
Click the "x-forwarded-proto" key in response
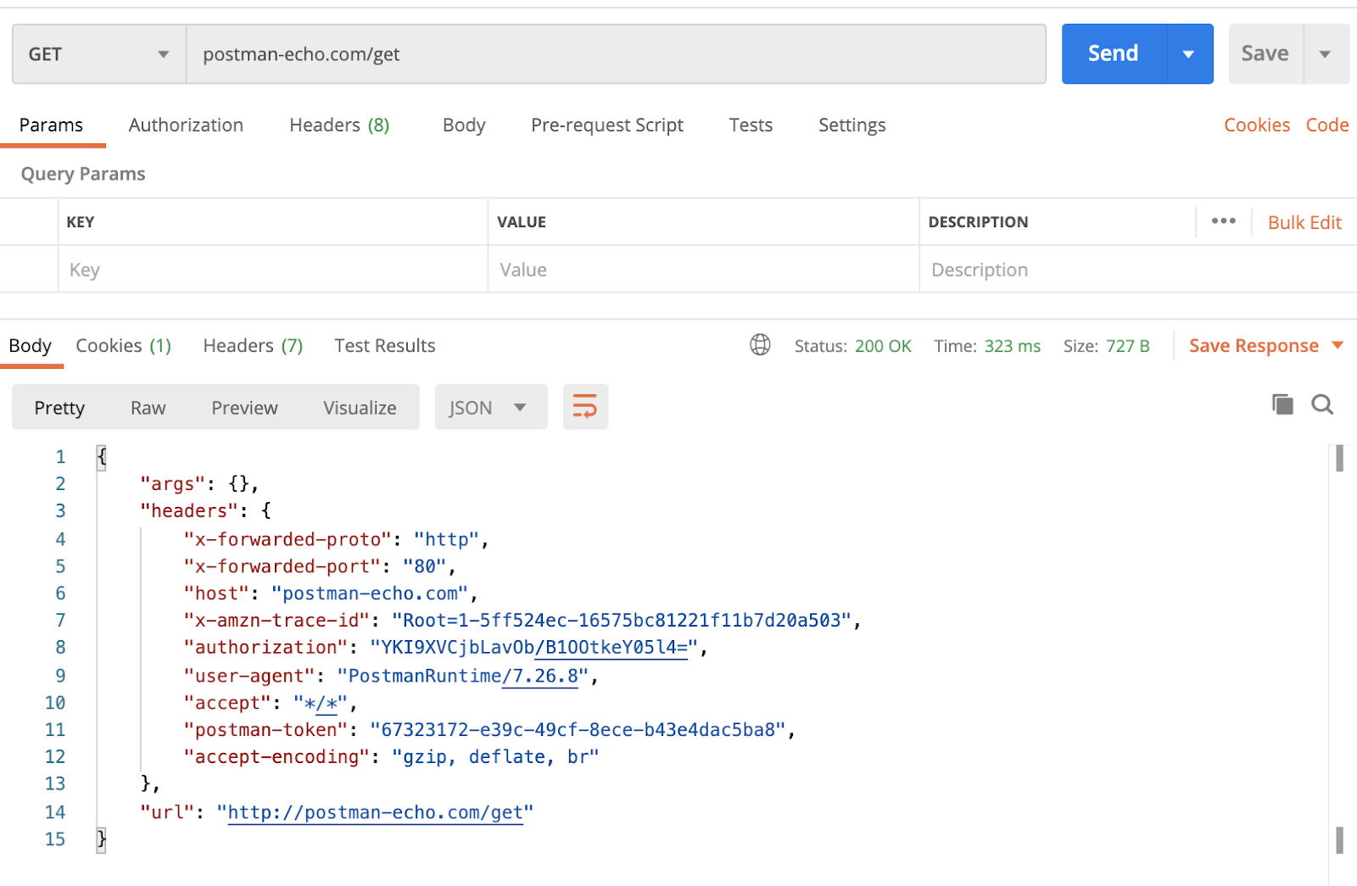[288, 539]
